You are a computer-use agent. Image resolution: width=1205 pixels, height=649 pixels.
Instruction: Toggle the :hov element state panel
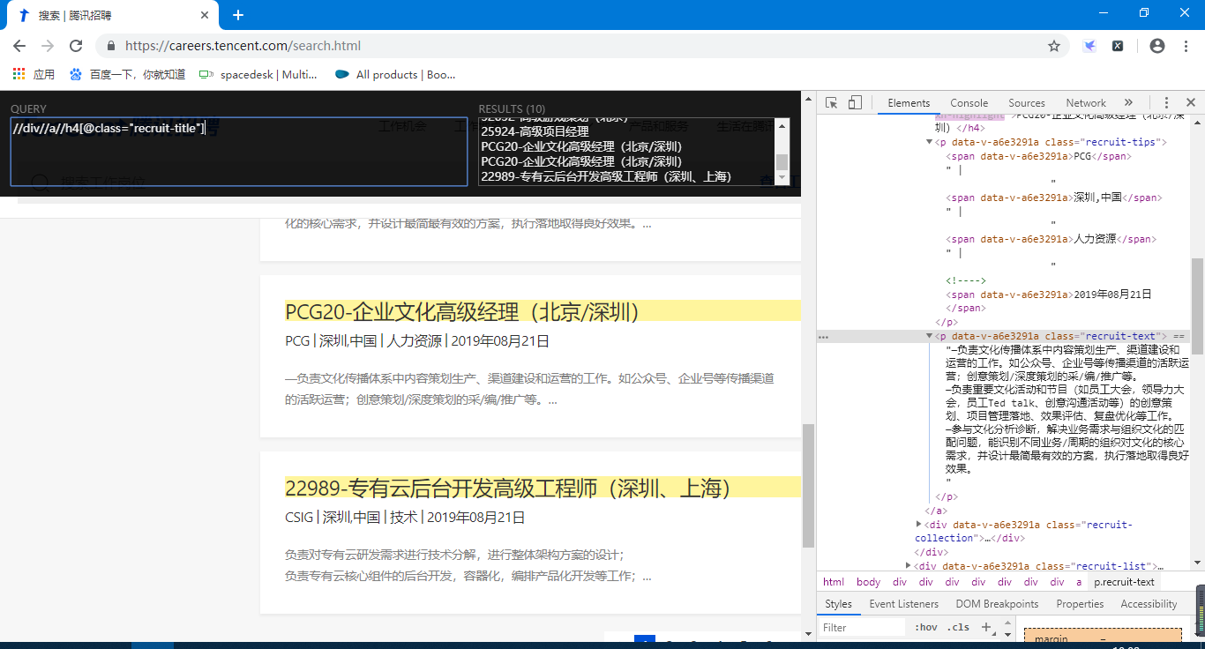[x=926, y=627]
